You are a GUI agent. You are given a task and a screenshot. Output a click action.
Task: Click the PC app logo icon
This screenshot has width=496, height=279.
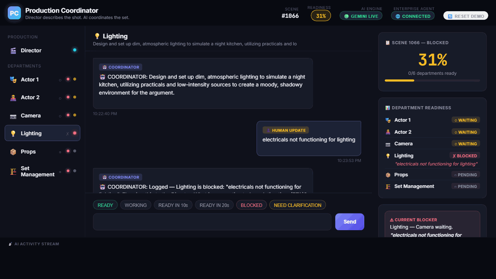tap(14, 13)
